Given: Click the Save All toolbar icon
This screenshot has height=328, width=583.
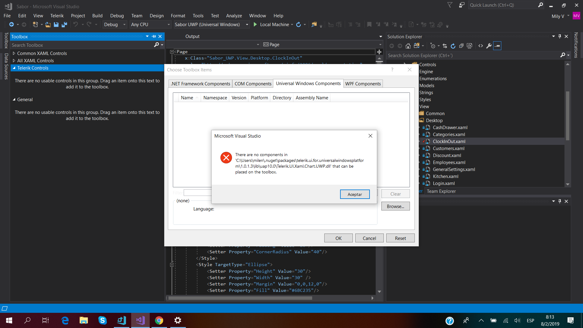Looking at the screenshot, I should tap(64, 25).
